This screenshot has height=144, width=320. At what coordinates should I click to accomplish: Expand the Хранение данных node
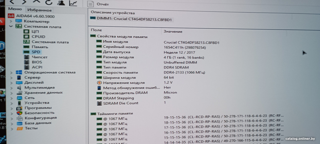pos(11,93)
